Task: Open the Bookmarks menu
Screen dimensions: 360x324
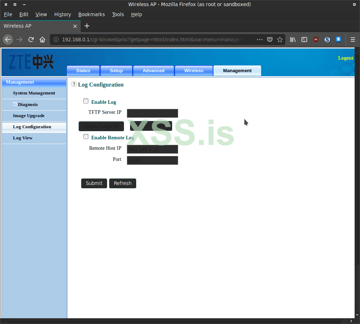Action: [x=91, y=14]
